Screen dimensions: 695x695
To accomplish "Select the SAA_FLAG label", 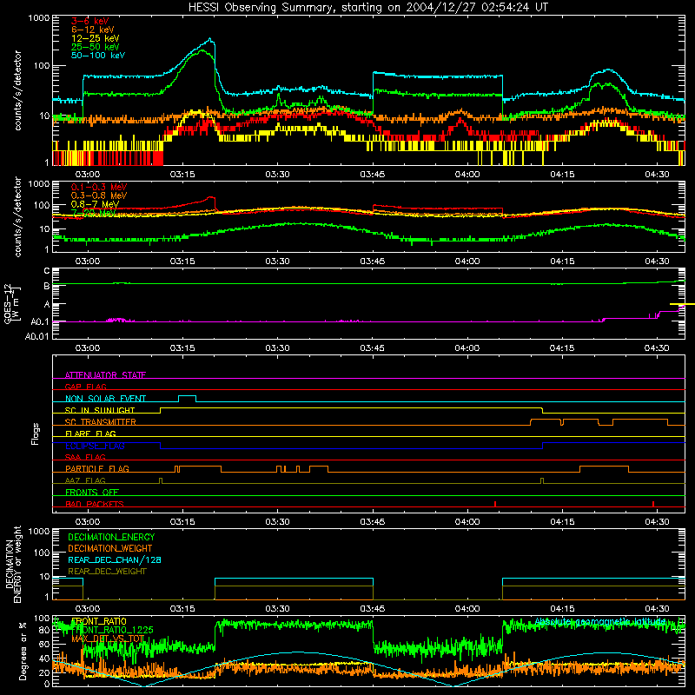I will pos(85,457).
